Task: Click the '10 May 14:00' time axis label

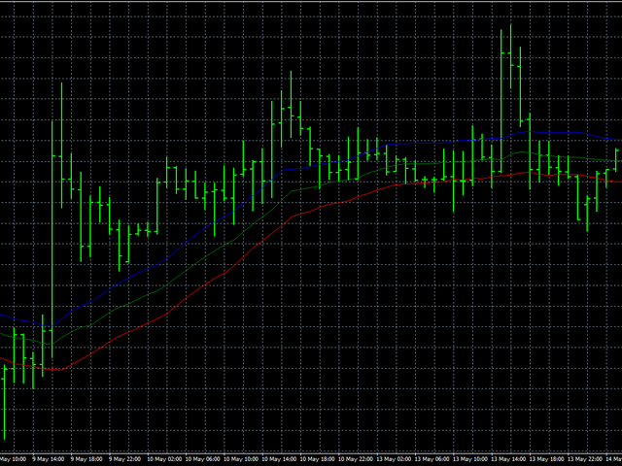Action: [280, 459]
